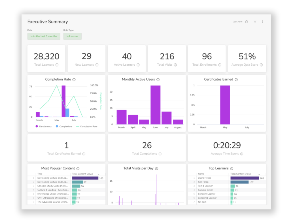
Task: Click the Name column header in Top Learners
Action: point(201,174)
